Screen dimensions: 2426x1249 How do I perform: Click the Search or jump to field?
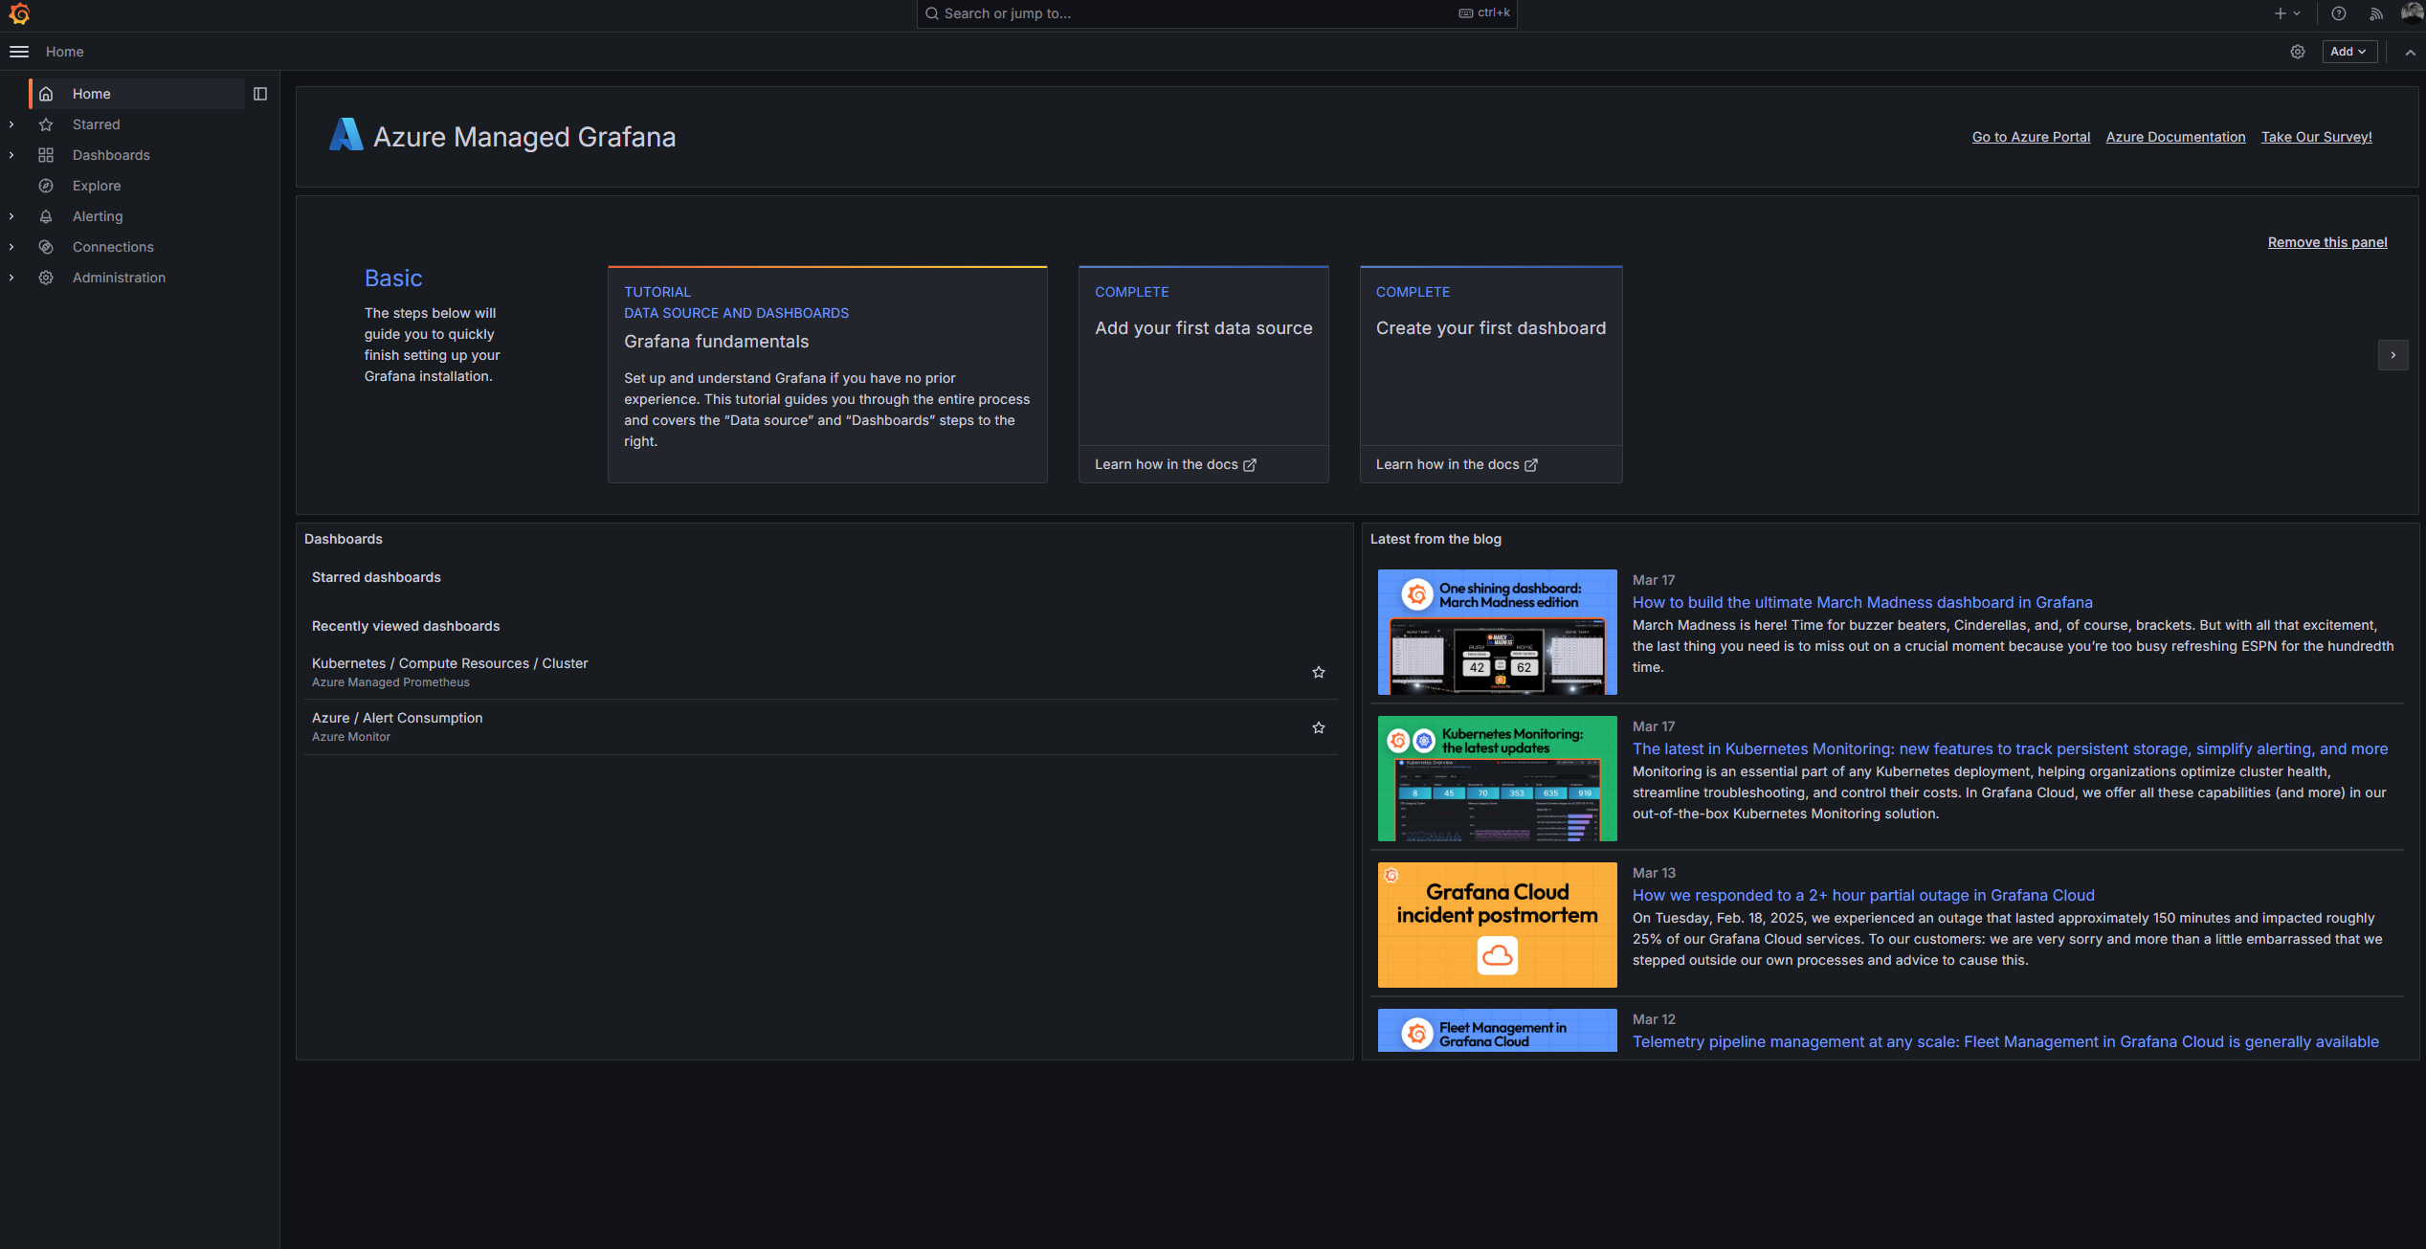coord(1216,13)
